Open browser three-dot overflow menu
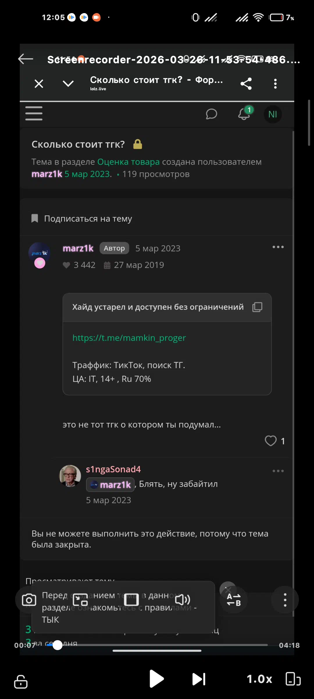 pyautogui.click(x=275, y=84)
